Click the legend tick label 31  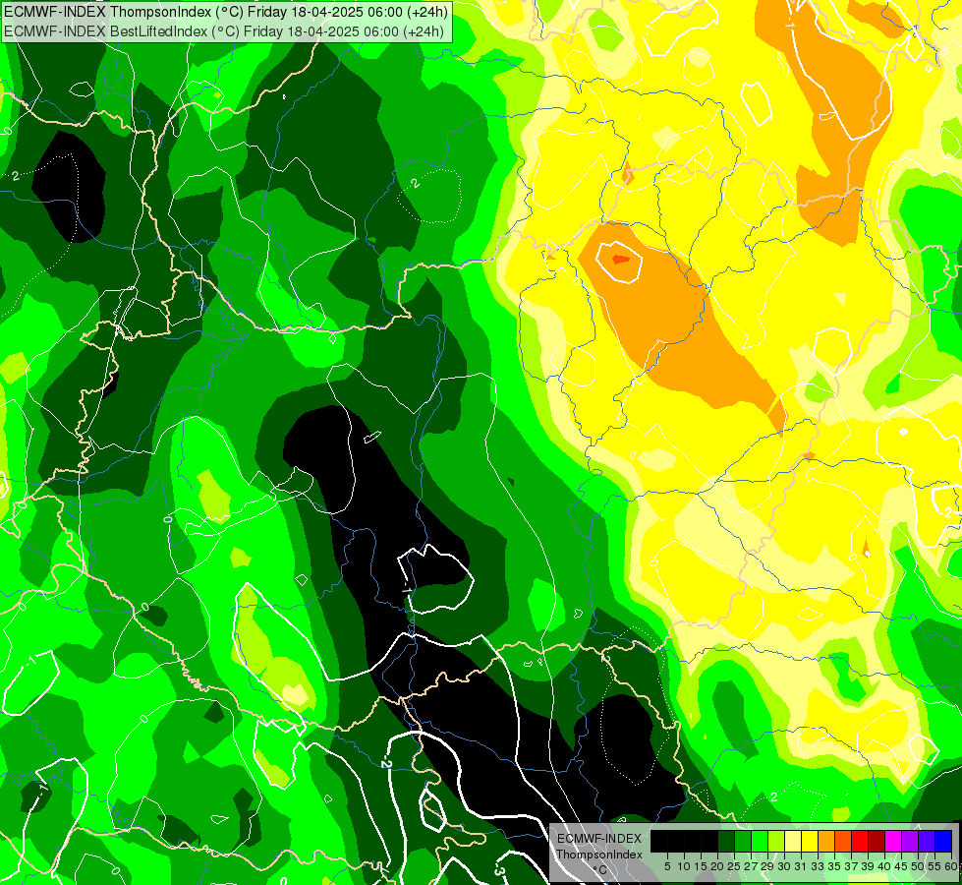(x=801, y=866)
